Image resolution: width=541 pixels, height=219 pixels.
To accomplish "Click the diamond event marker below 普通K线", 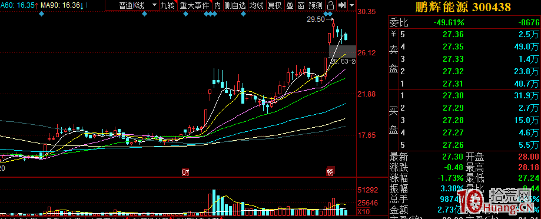I will click(145, 14).
